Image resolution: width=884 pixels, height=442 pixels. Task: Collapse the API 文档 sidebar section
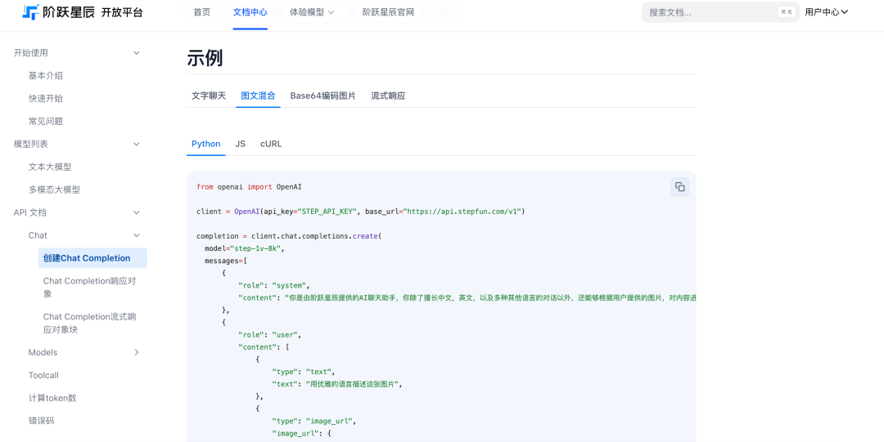point(137,212)
